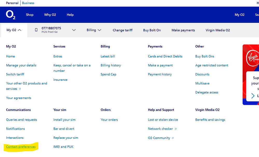Open Spend Cap
The image size is (259, 157).
pos(108,74)
